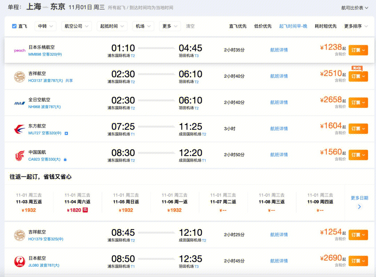Image resolution: width=376 pixels, height=277 pixels.
Task: Select 起飞时间早-晚 sorting
Action: (x=293, y=26)
